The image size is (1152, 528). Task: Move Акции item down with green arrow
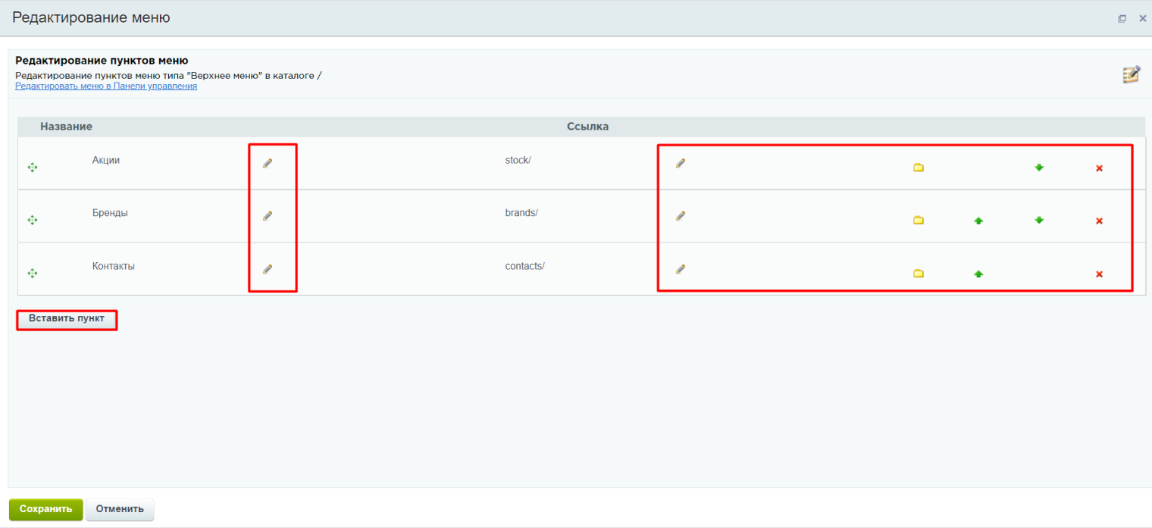coord(1039,168)
